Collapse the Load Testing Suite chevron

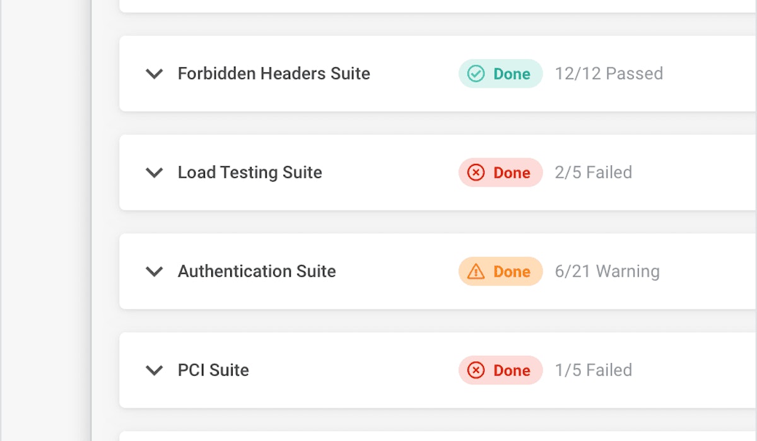[155, 173]
